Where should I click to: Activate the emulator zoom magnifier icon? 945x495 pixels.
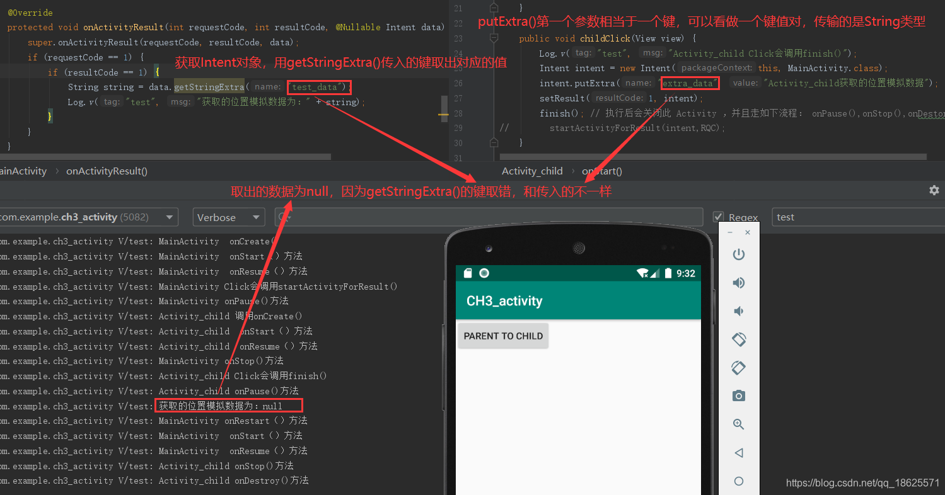coord(739,424)
